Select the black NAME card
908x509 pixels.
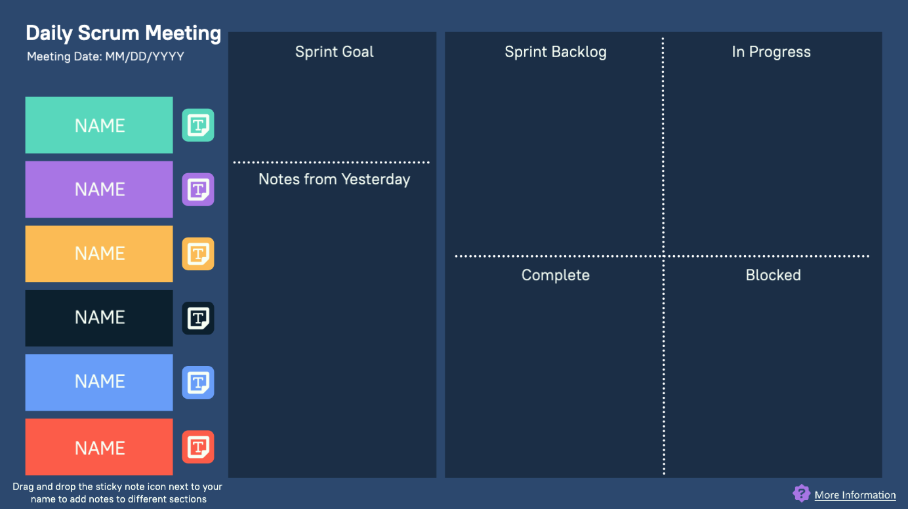(x=99, y=318)
